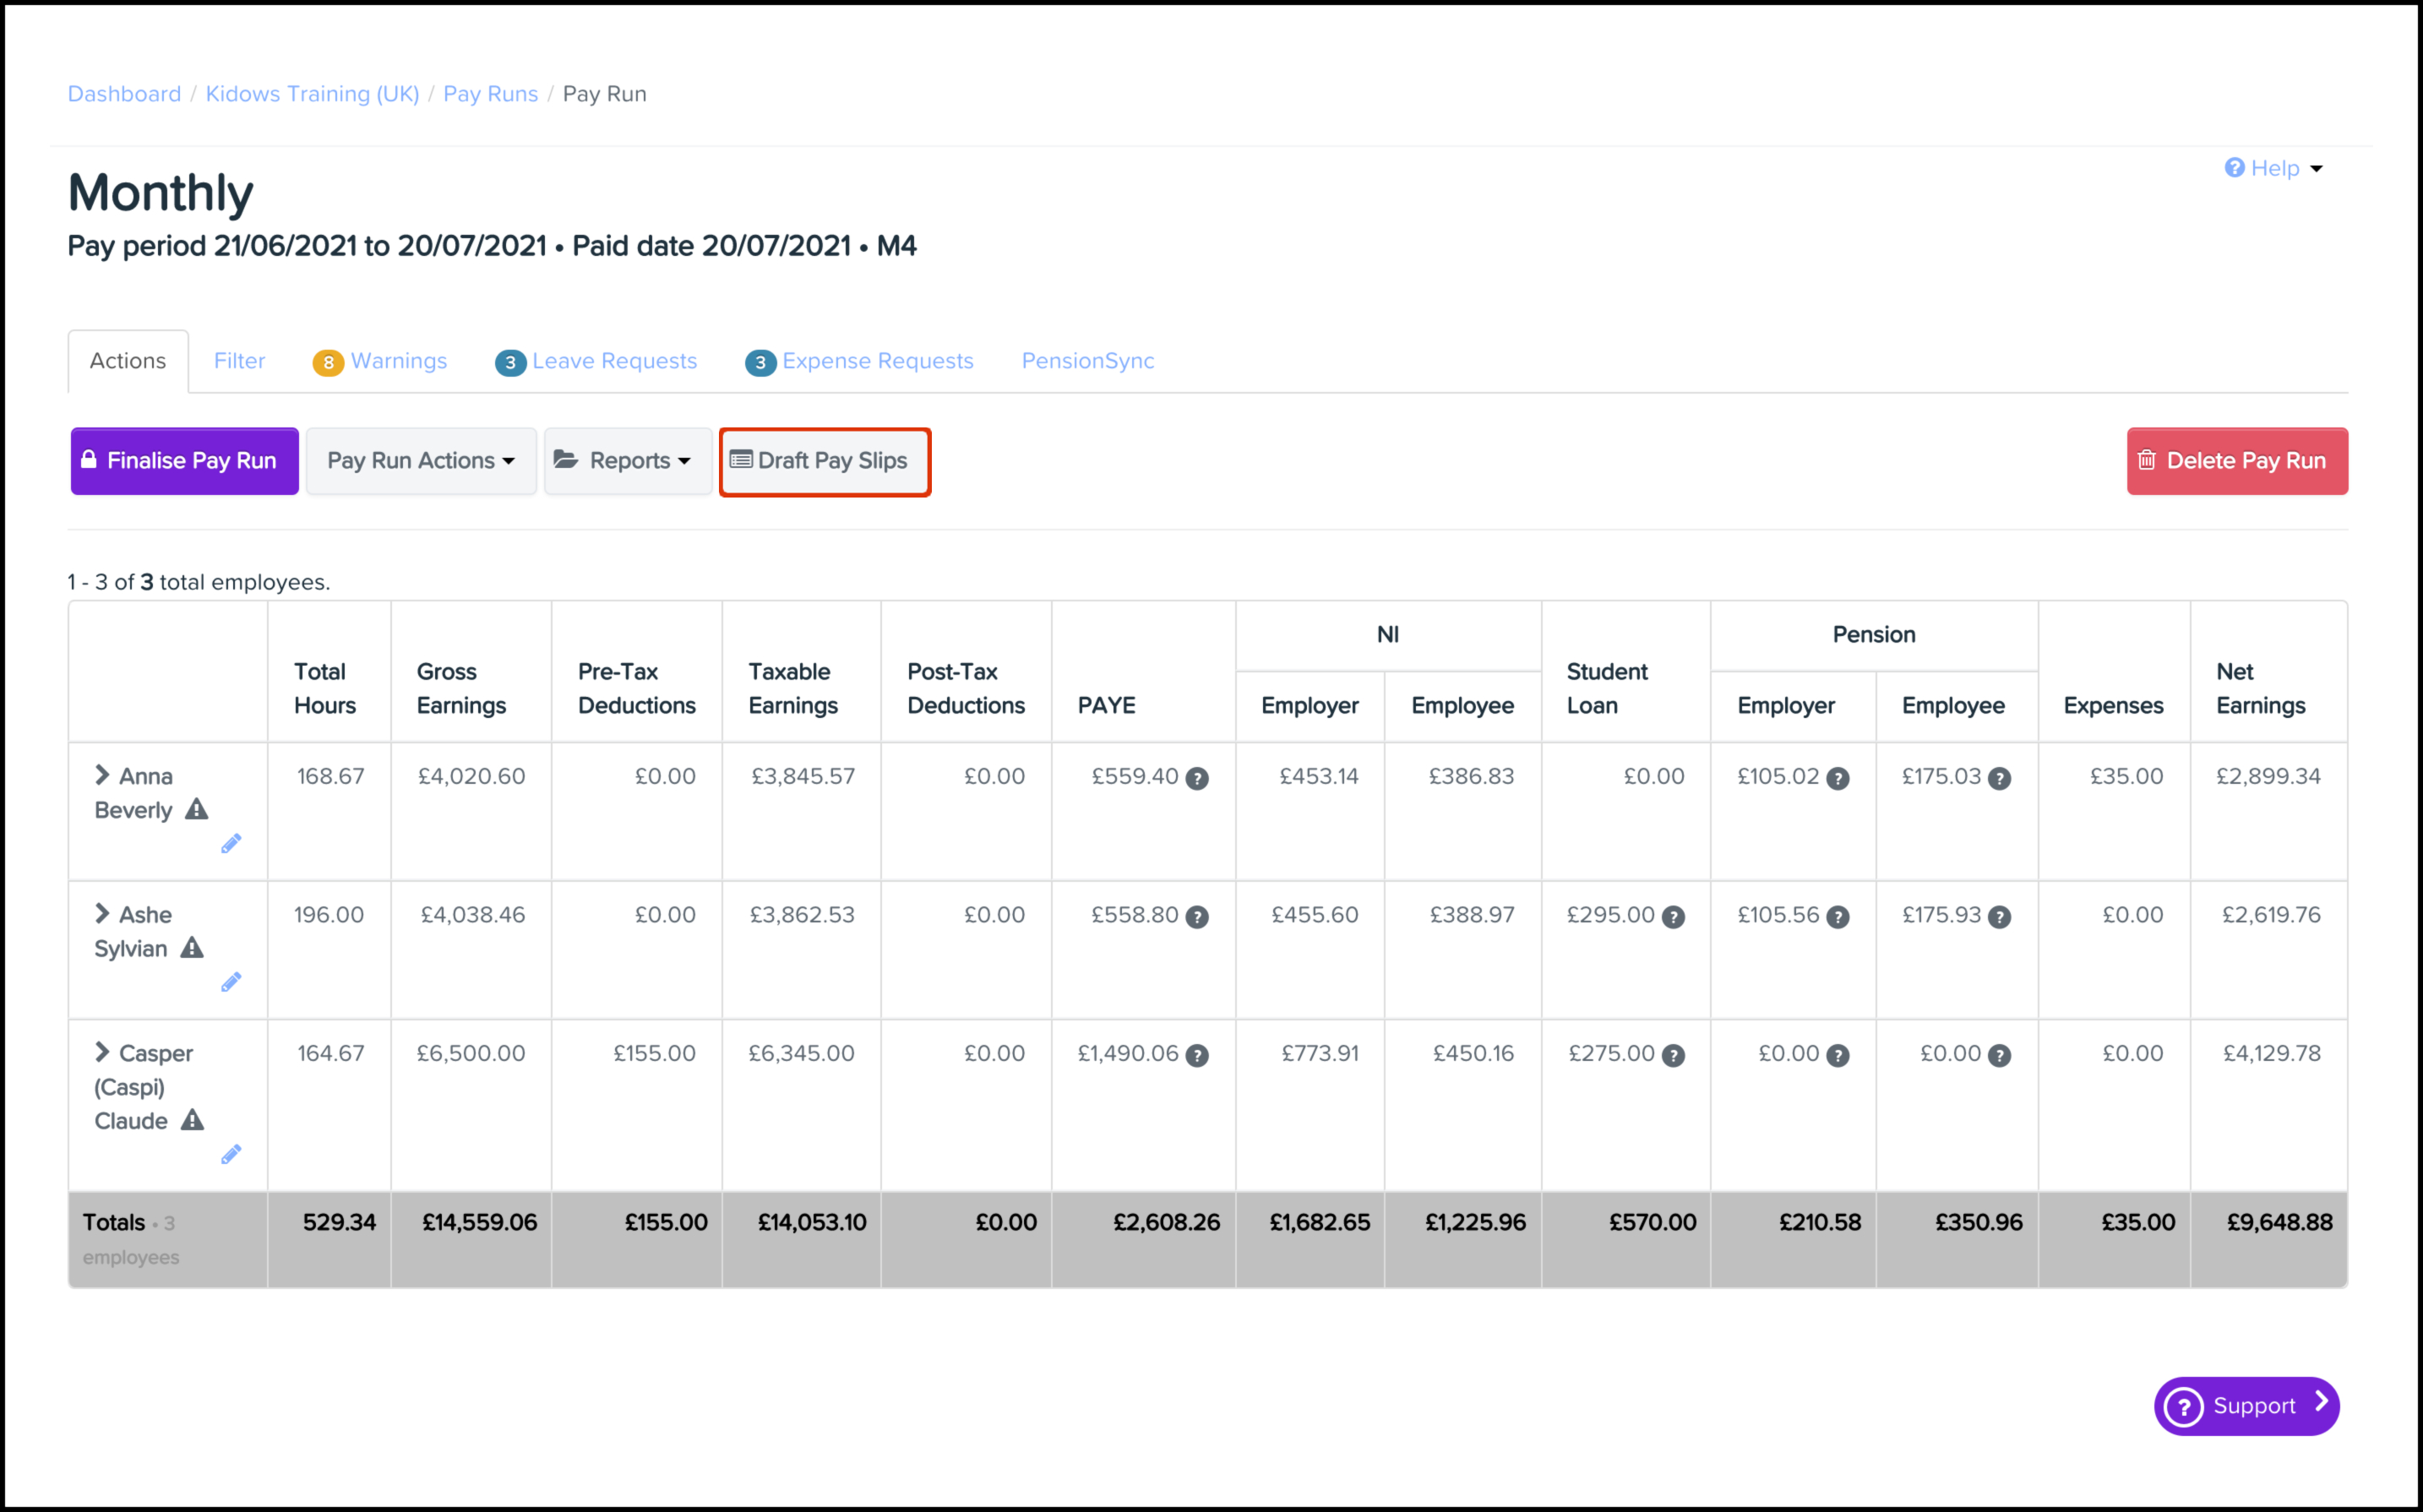The height and width of the screenshot is (1512, 2423).
Task: Click the Finalise Pay Run button
Action: [x=185, y=461]
